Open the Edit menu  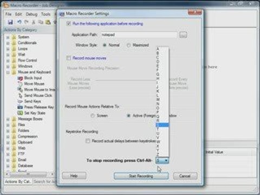click(x=18, y=14)
